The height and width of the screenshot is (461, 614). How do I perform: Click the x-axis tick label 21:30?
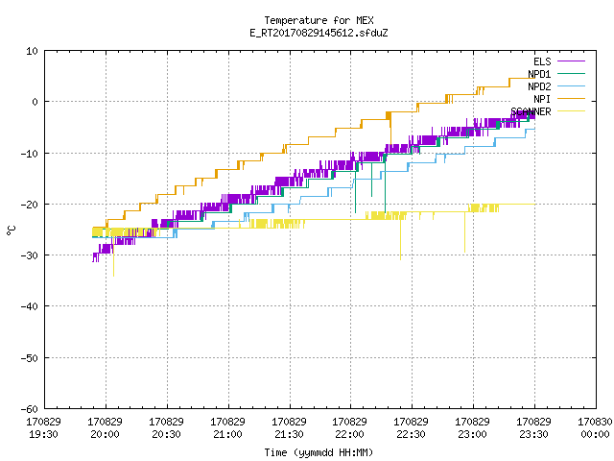289,434
